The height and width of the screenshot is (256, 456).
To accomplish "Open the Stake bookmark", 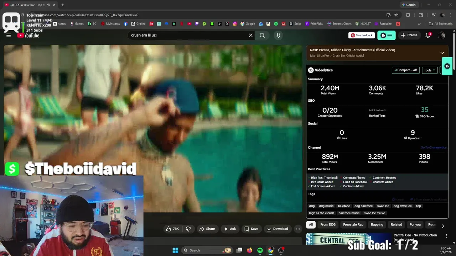I will (295, 24).
